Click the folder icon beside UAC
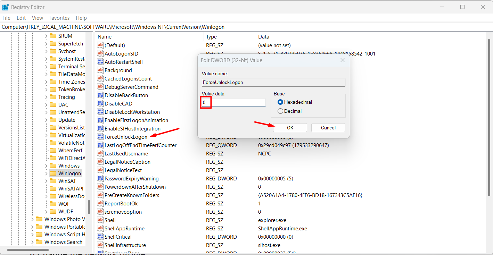 click(x=54, y=104)
